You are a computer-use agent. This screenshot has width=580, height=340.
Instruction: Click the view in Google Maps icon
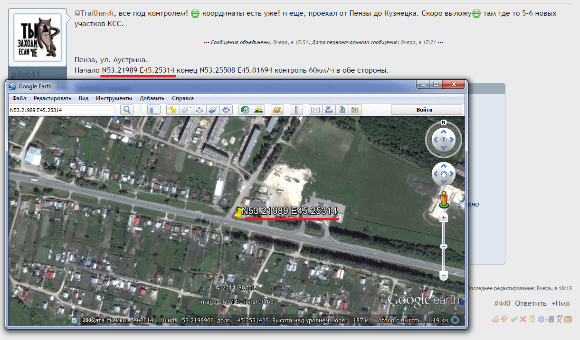pos(355,110)
